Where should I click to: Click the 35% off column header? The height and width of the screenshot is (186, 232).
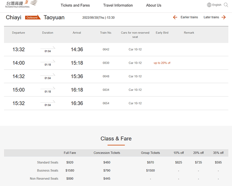point(218,153)
